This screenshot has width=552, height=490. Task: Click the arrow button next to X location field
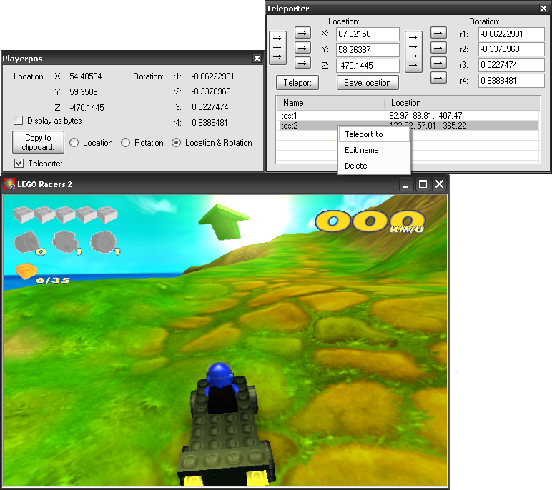(x=302, y=33)
